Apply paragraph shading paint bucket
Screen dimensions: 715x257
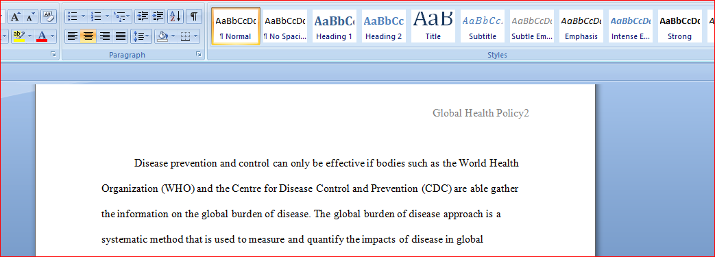pyautogui.click(x=162, y=36)
